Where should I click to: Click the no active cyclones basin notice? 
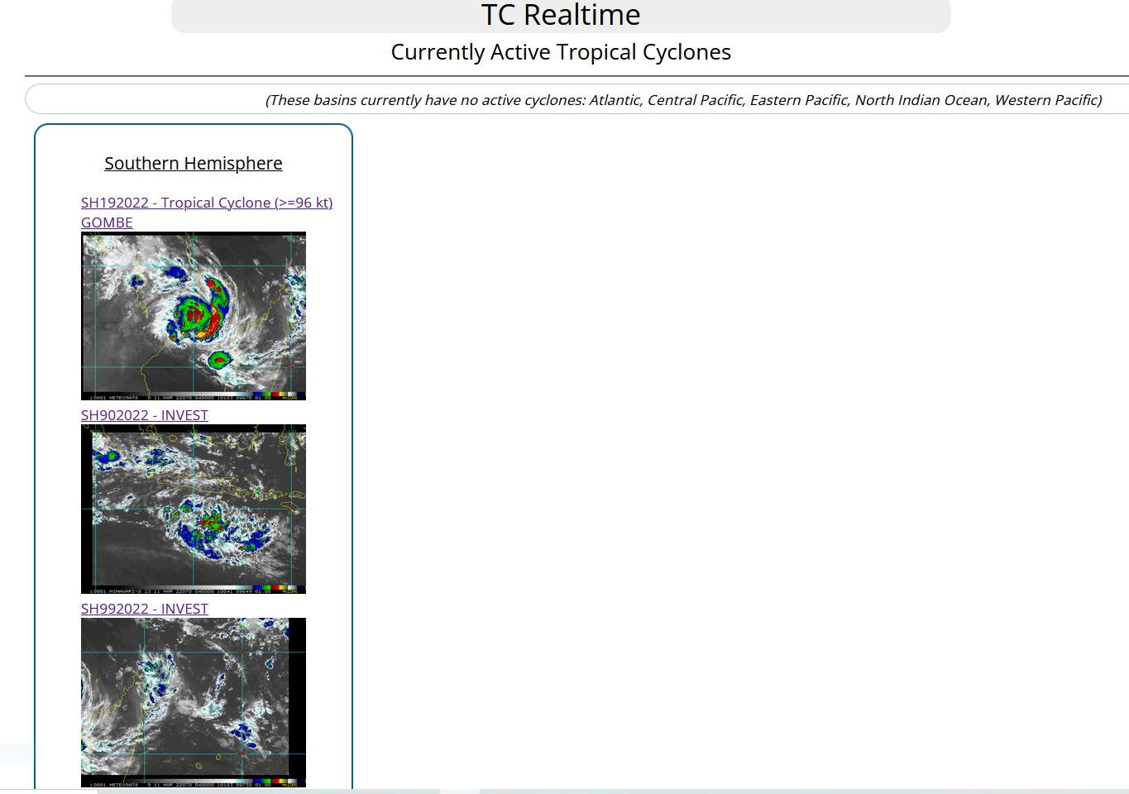click(x=682, y=100)
